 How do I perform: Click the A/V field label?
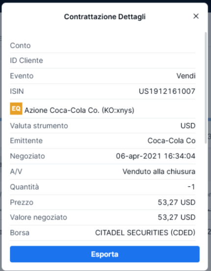point(16,172)
